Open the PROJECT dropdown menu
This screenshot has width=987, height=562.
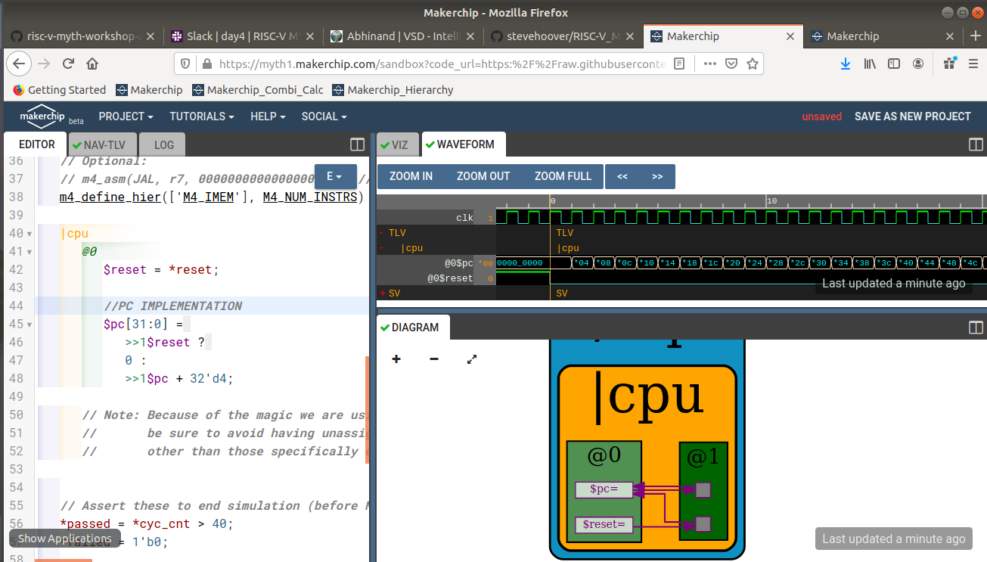[x=126, y=116]
